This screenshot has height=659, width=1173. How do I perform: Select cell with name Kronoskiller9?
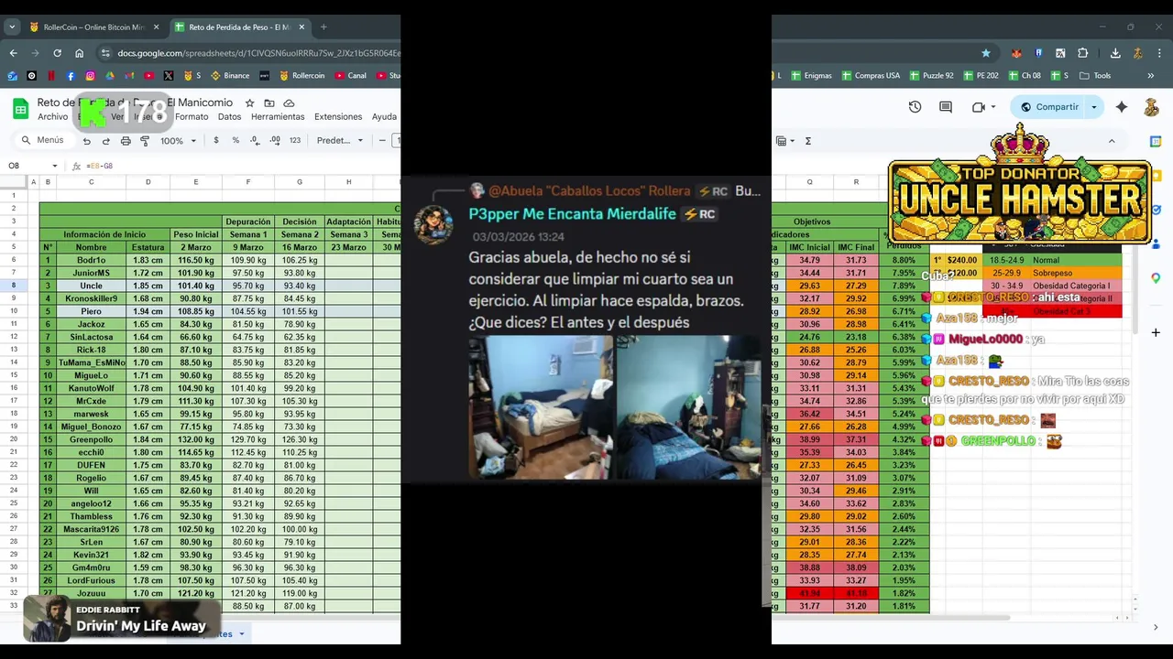91,298
